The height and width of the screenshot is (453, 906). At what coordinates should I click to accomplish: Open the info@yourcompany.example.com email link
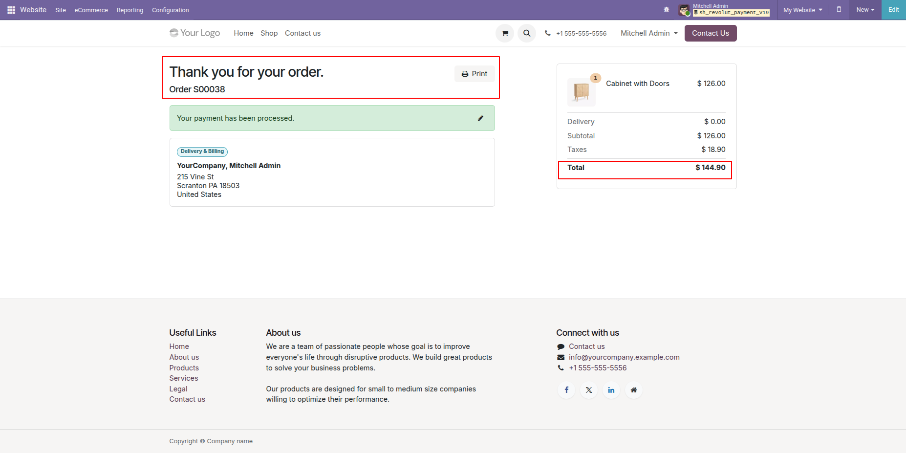coord(624,357)
